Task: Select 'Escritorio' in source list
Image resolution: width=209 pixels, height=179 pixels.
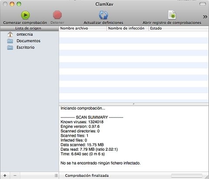Action: [26, 47]
